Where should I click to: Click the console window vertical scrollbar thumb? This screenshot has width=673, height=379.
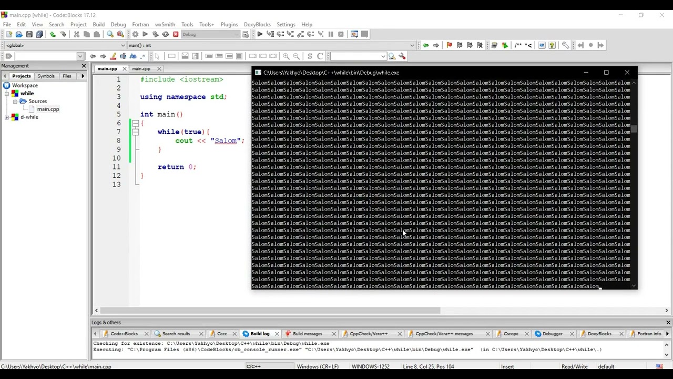point(634,129)
